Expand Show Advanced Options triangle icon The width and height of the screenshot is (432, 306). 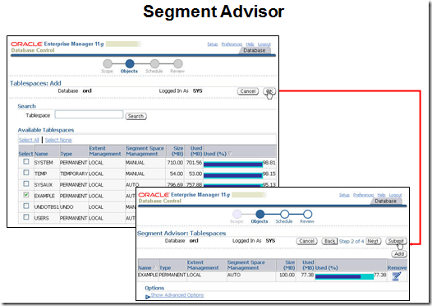pyautogui.click(x=148, y=297)
